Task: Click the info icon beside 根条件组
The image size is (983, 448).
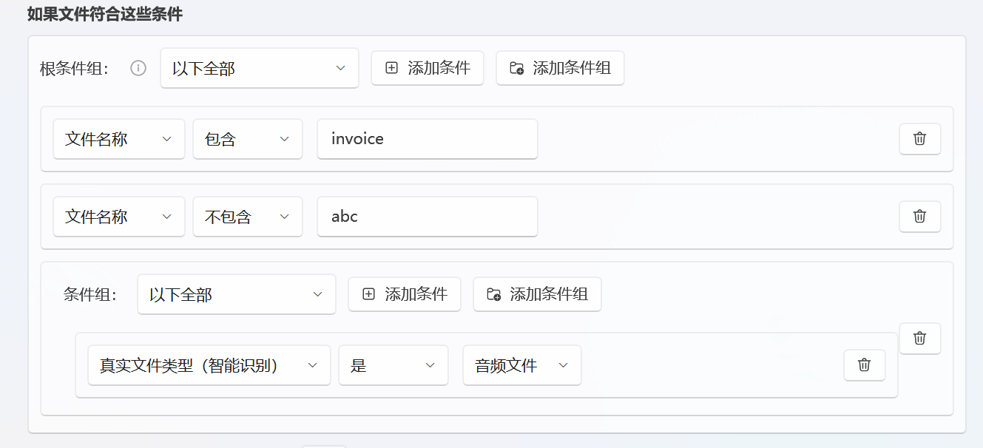Action: tap(138, 69)
